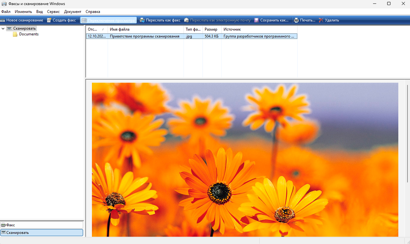This screenshot has height=244, width=410.
Task: Click the app icon in title bar
Action: (x=4, y=4)
